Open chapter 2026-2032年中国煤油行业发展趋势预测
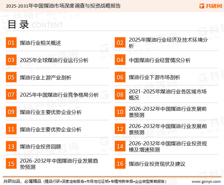Image resolution: width=224 pixels, height=185 pixels. (x=59, y=164)
